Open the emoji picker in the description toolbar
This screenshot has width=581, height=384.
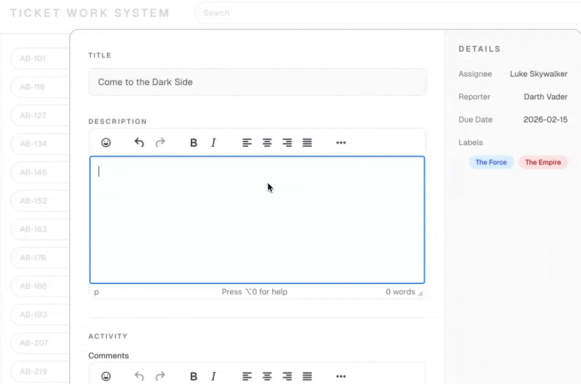click(106, 142)
